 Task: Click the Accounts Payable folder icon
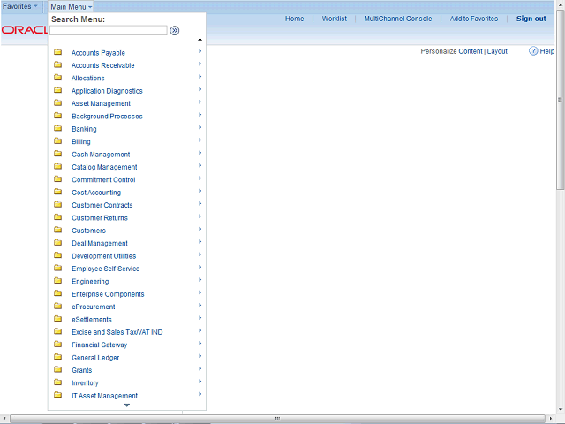[x=57, y=52]
